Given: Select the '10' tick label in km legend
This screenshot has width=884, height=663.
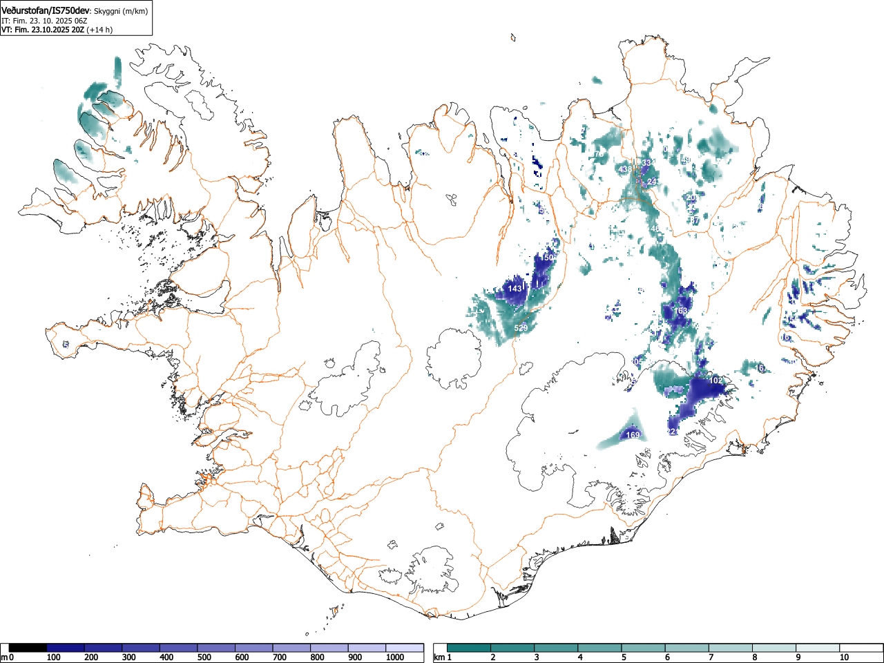Looking at the screenshot, I should [844, 657].
